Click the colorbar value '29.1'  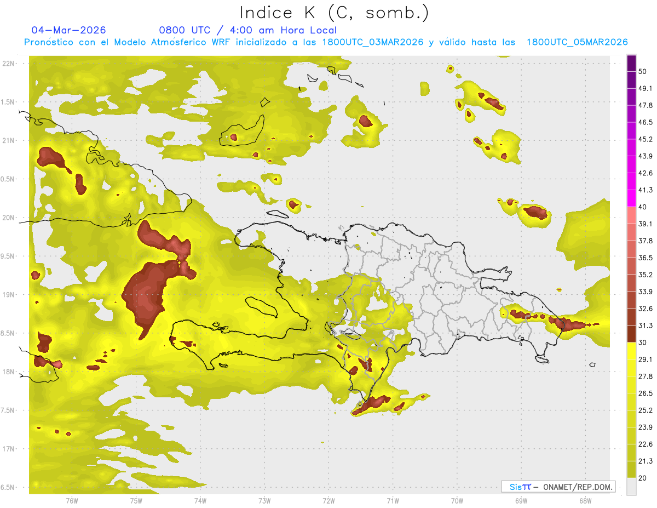646,359
